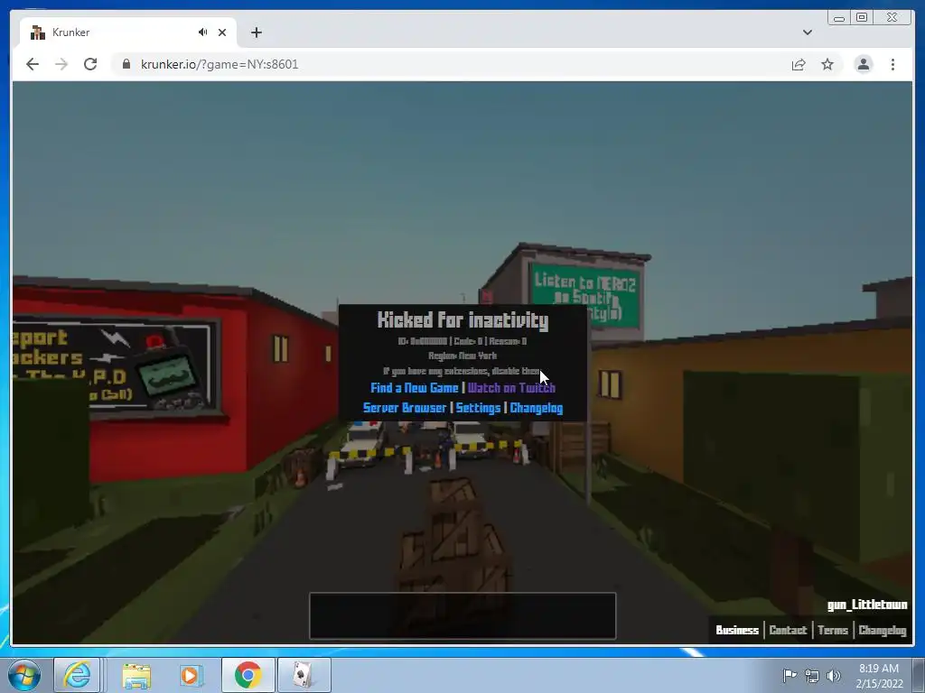This screenshot has height=693, width=925.
Task: Open the Chrome profile avatar menu
Action: point(863,64)
